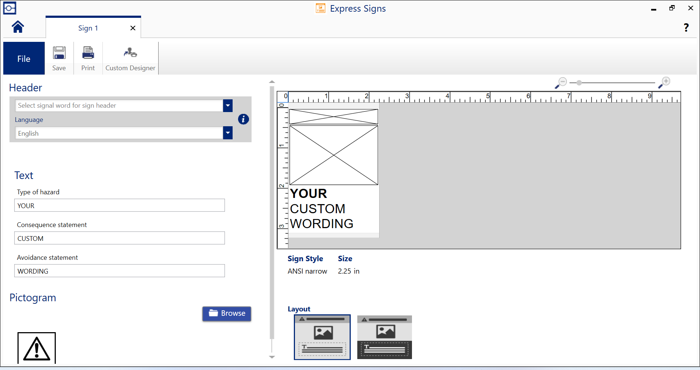The width and height of the screenshot is (700, 370).
Task: Open the Language dropdown arrow
Action: 228,133
